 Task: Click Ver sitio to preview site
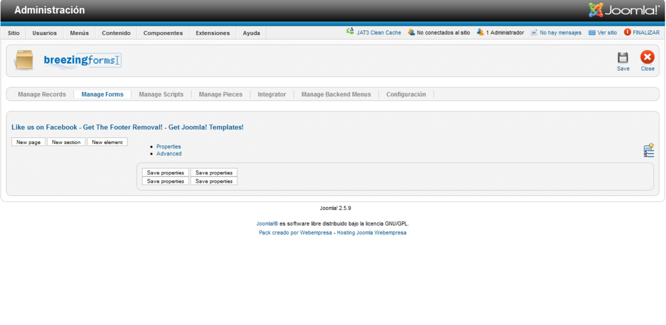[607, 33]
